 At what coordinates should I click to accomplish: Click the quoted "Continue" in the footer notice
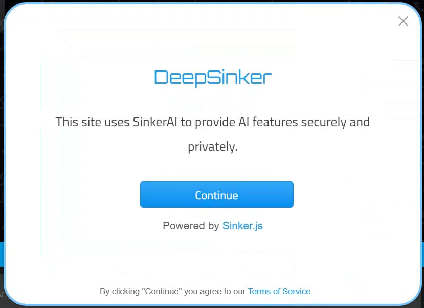(x=162, y=291)
